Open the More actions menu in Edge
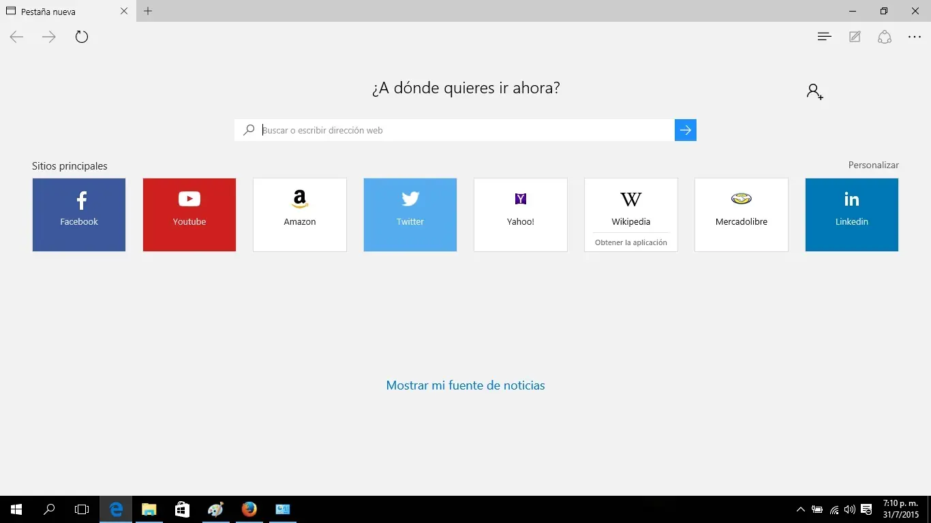Screen dimensions: 931x523 (914, 36)
